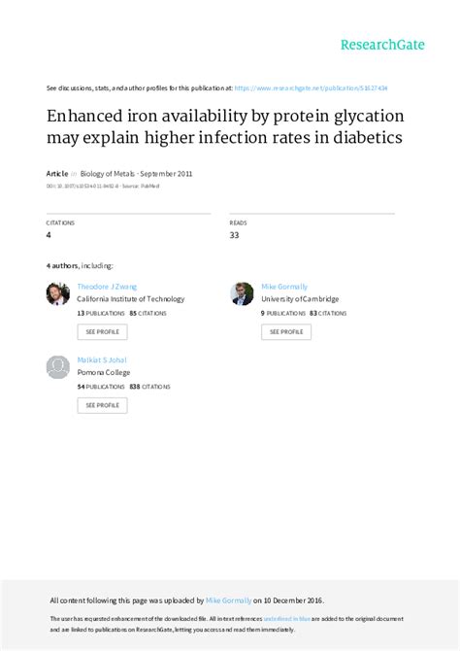Click Theodore J Zwang's profile photo
Image resolution: width=460 pixels, height=651 pixels.
pyautogui.click(x=57, y=293)
